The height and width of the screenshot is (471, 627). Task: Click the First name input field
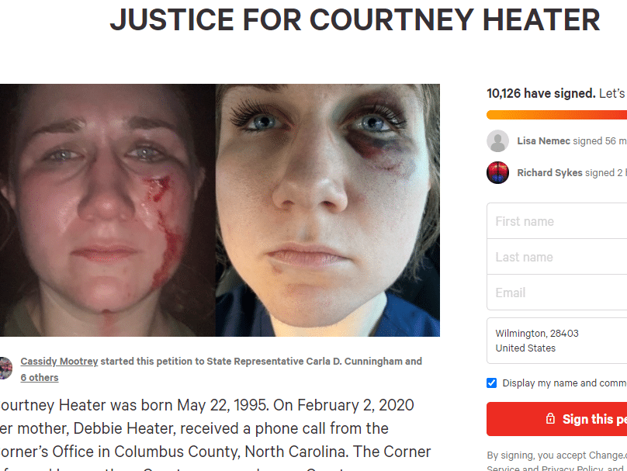(556, 221)
